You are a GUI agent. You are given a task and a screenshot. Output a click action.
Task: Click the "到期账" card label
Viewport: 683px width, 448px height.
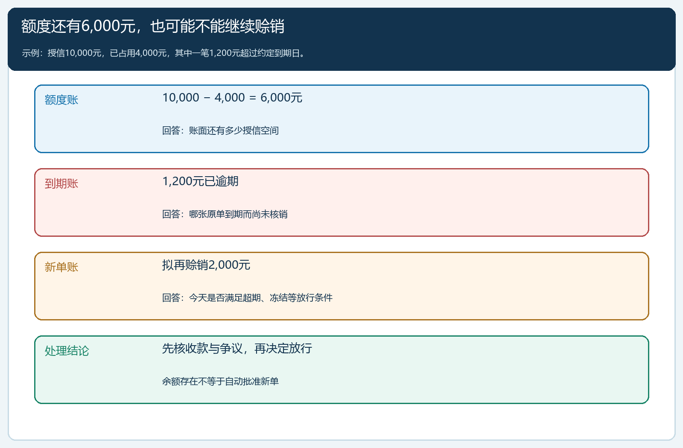pos(61,183)
